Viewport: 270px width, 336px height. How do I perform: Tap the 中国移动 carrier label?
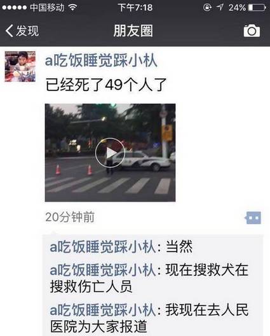[47, 8]
